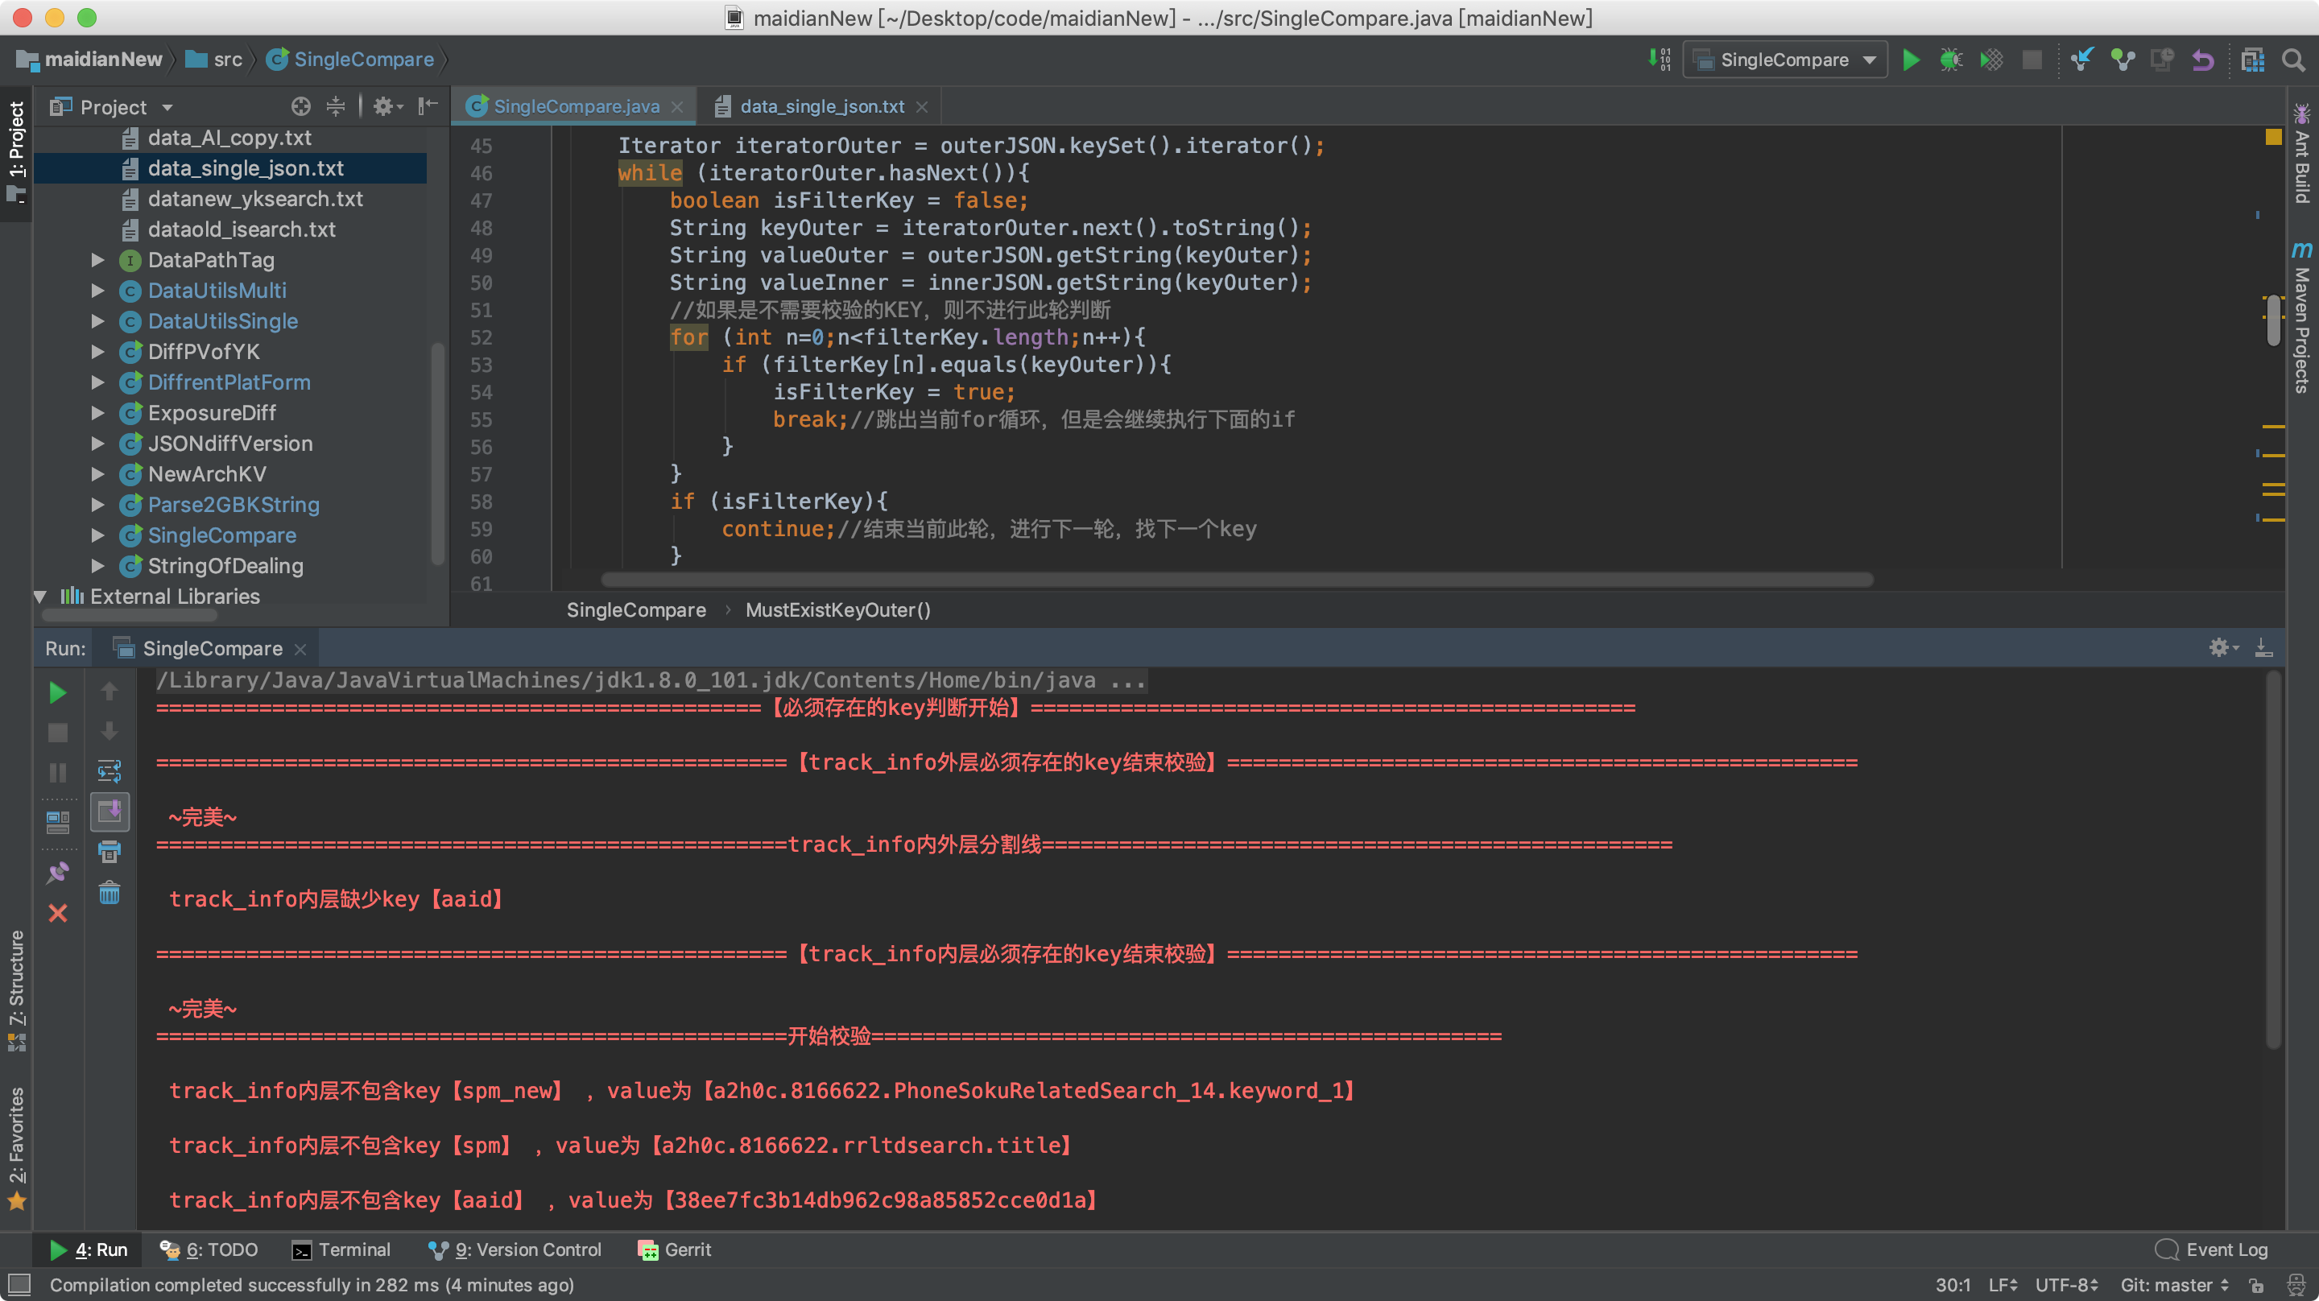Click the Update Project VCS icon
Image resolution: width=2319 pixels, height=1301 pixels.
(x=2081, y=60)
